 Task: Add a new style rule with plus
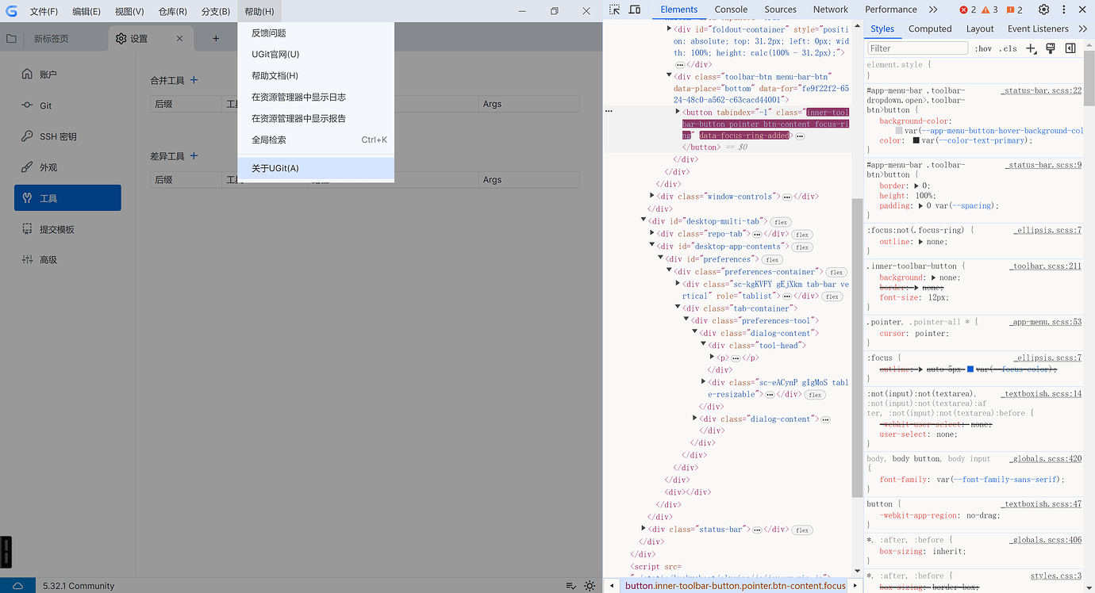(x=1032, y=48)
